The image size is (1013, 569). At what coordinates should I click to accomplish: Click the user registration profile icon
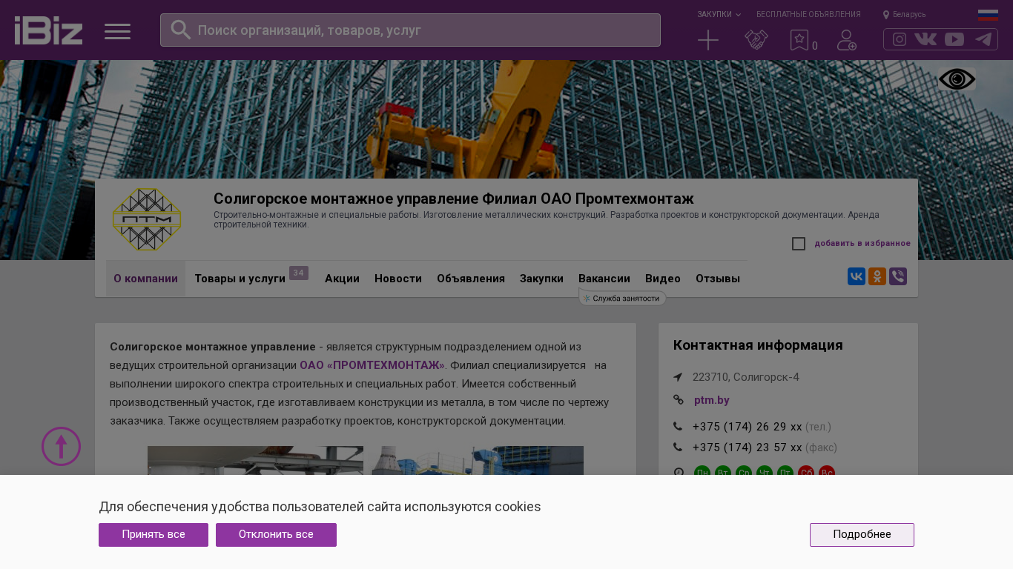(847, 40)
